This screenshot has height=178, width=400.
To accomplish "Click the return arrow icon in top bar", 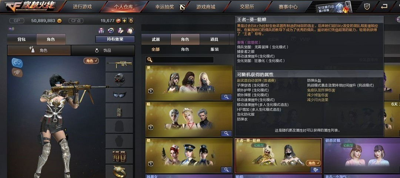I will [x=384, y=7].
